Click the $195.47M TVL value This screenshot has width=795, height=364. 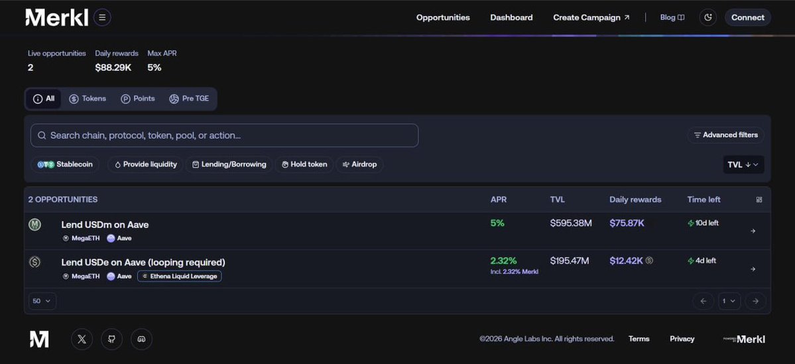click(x=570, y=261)
